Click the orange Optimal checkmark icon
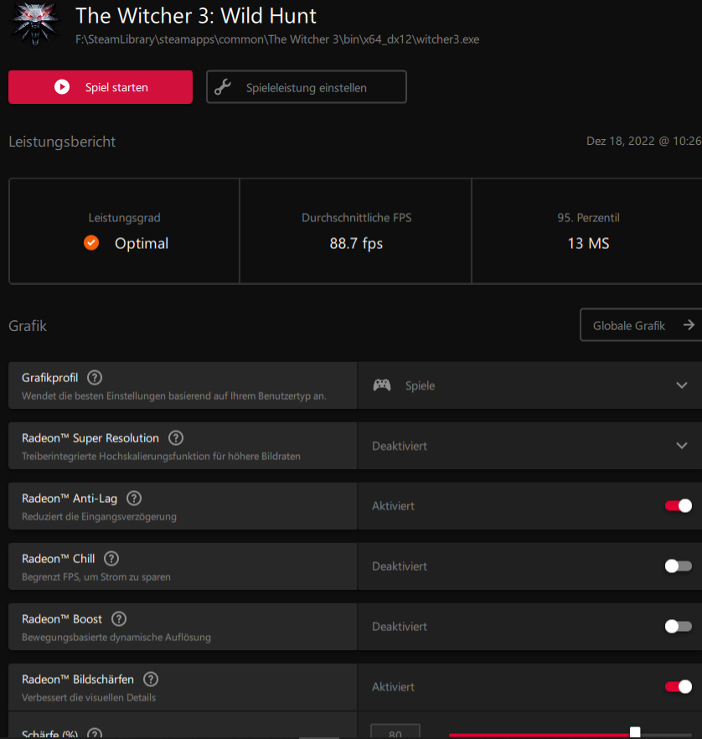Screen dimensions: 702x739 tap(91, 243)
